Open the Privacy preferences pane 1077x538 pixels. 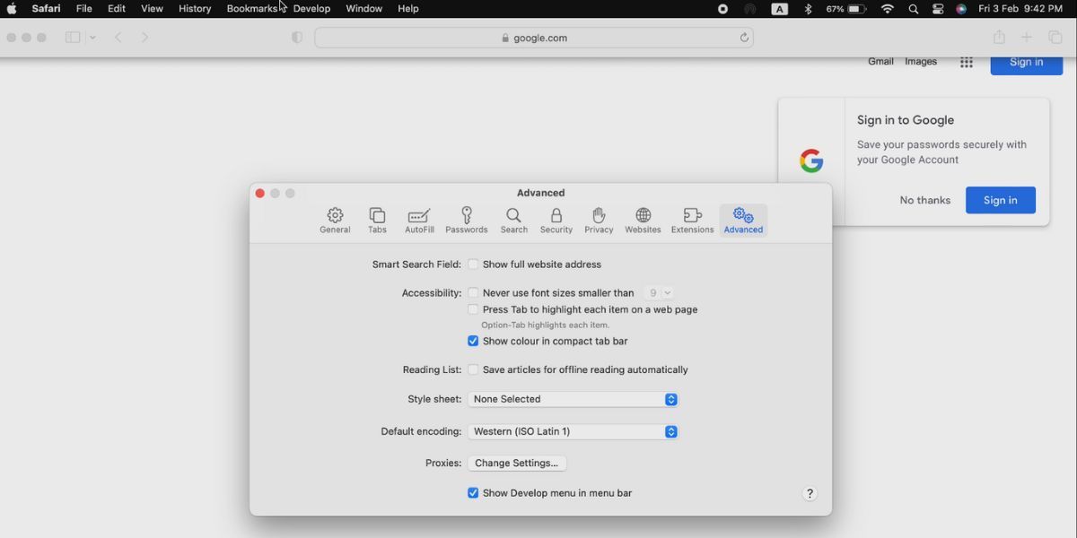click(599, 221)
